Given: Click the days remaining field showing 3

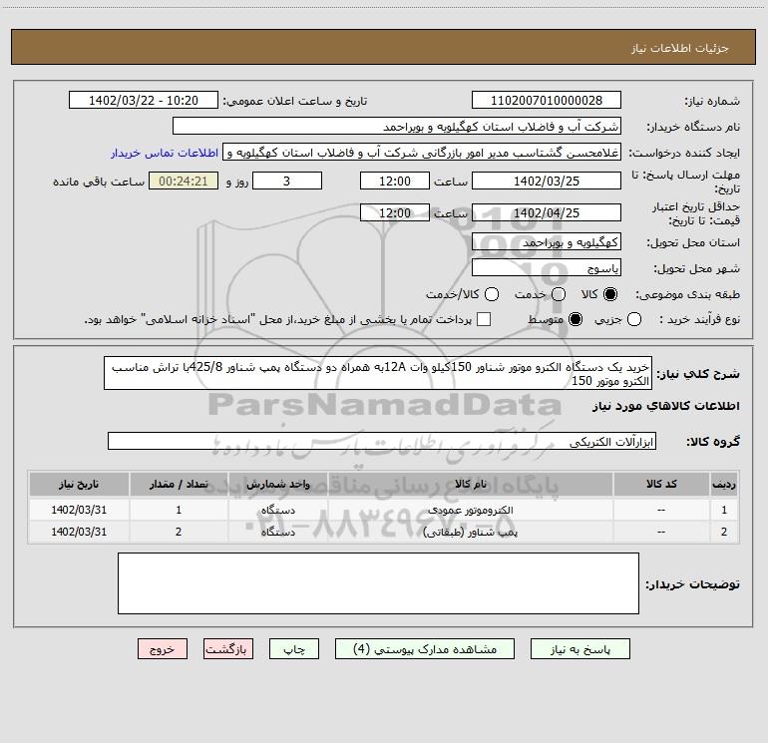Looking at the screenshot, I should point(287,181).
